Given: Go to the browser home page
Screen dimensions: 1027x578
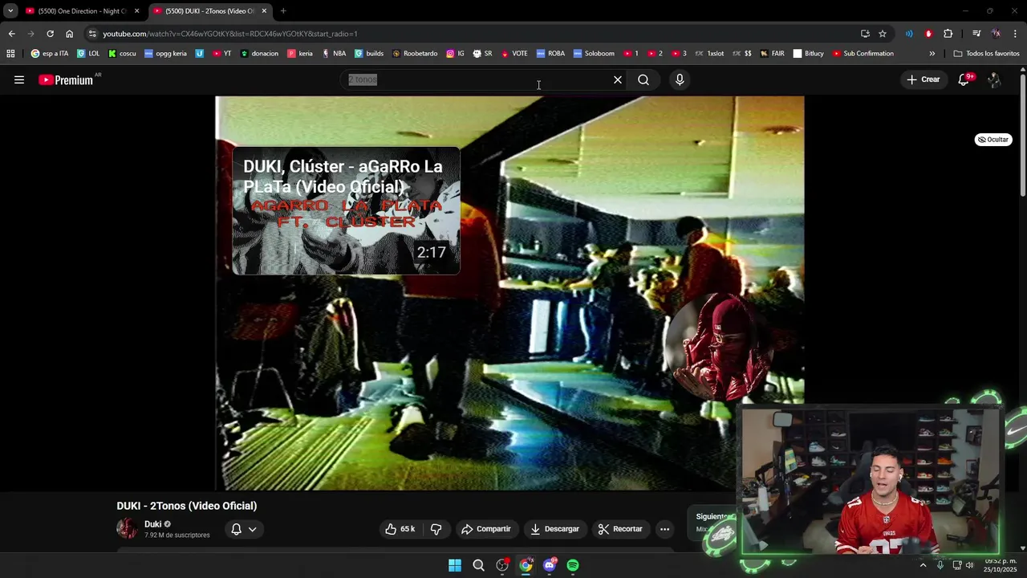Looking at the screenshot, I should tap(70, 34).
